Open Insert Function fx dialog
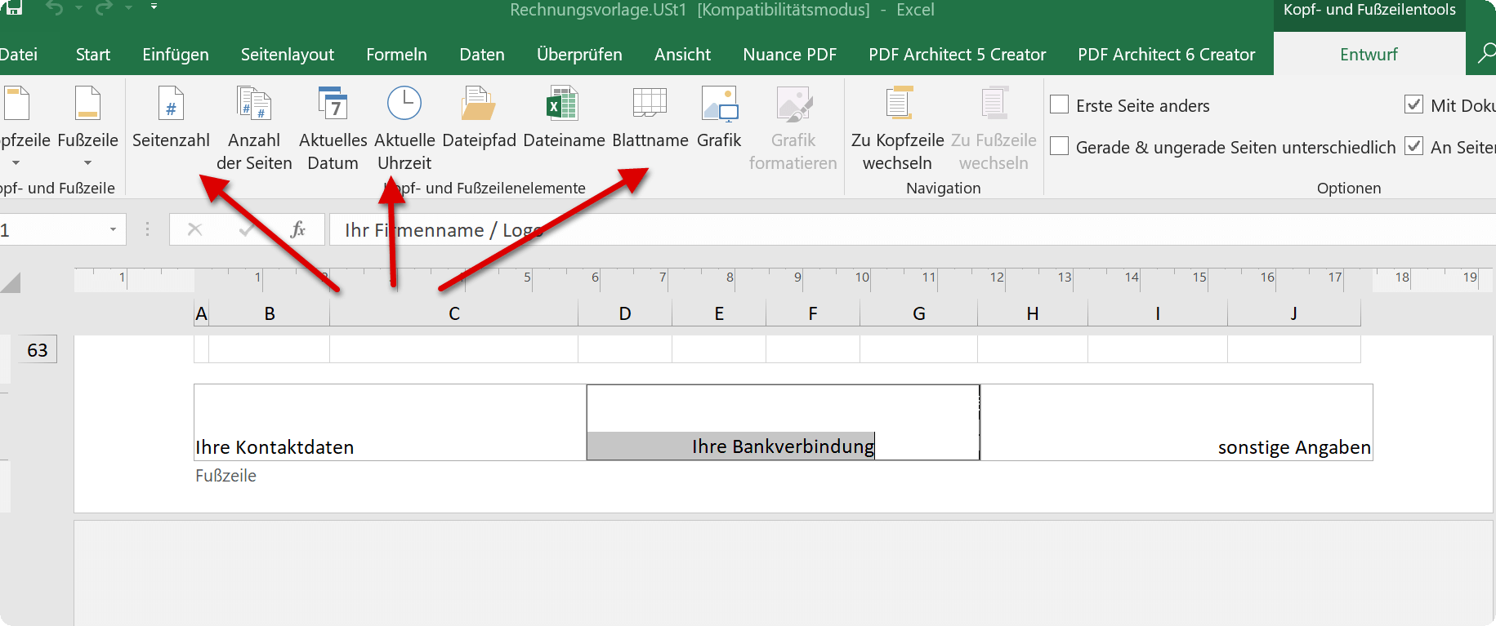Viewport: 1496px width, 626px height. coord(298,229)
